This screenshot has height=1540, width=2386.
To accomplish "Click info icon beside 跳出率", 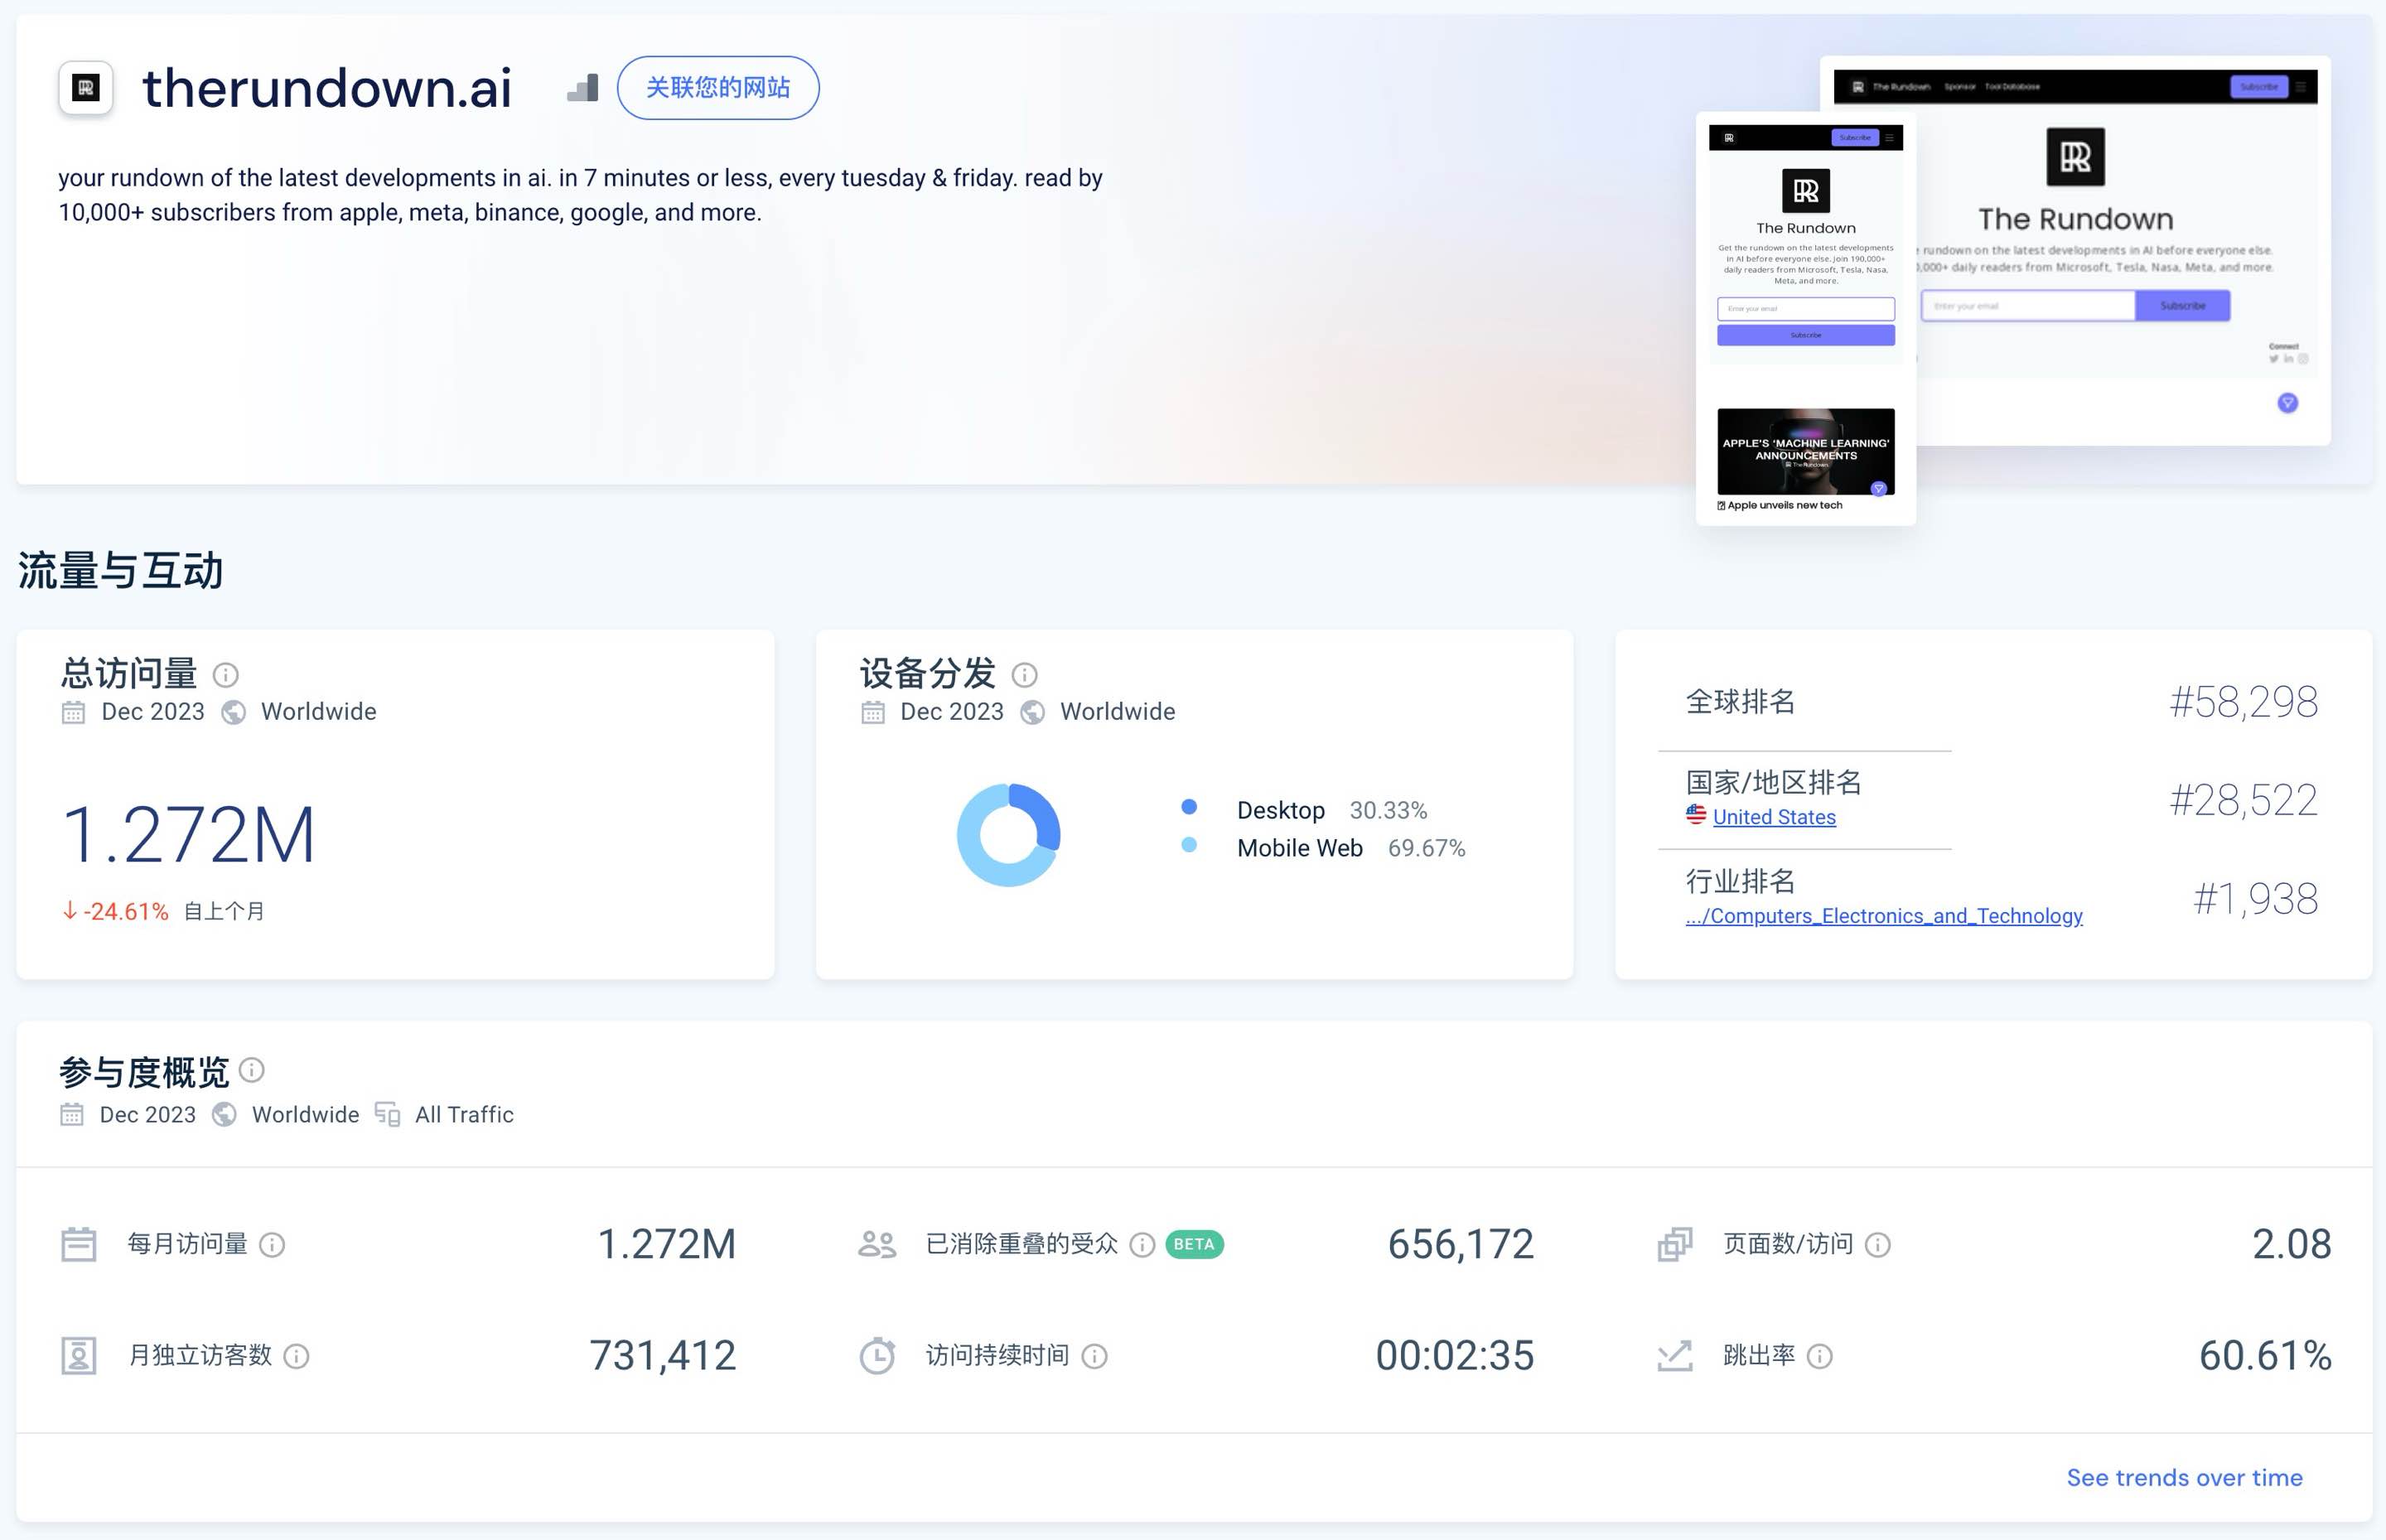I will tap(1820, 1356).
